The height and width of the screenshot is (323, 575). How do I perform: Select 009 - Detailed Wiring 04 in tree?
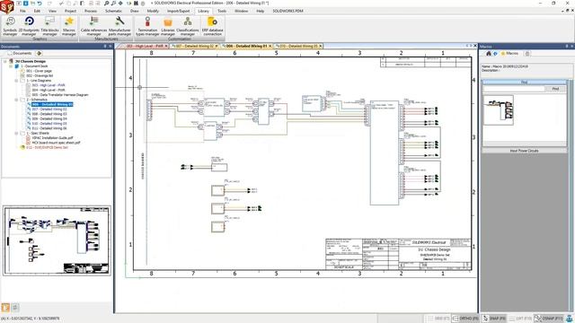(49, 118)
